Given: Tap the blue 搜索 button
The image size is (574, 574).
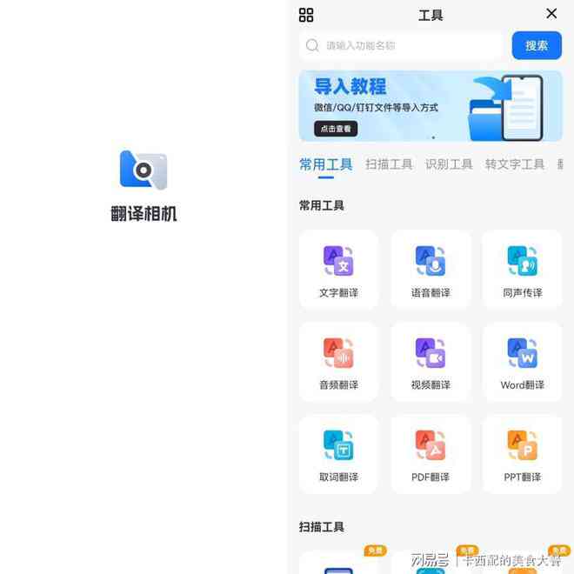Looking at the screenshot, I should pyautogui.click(x=537, y=45).
